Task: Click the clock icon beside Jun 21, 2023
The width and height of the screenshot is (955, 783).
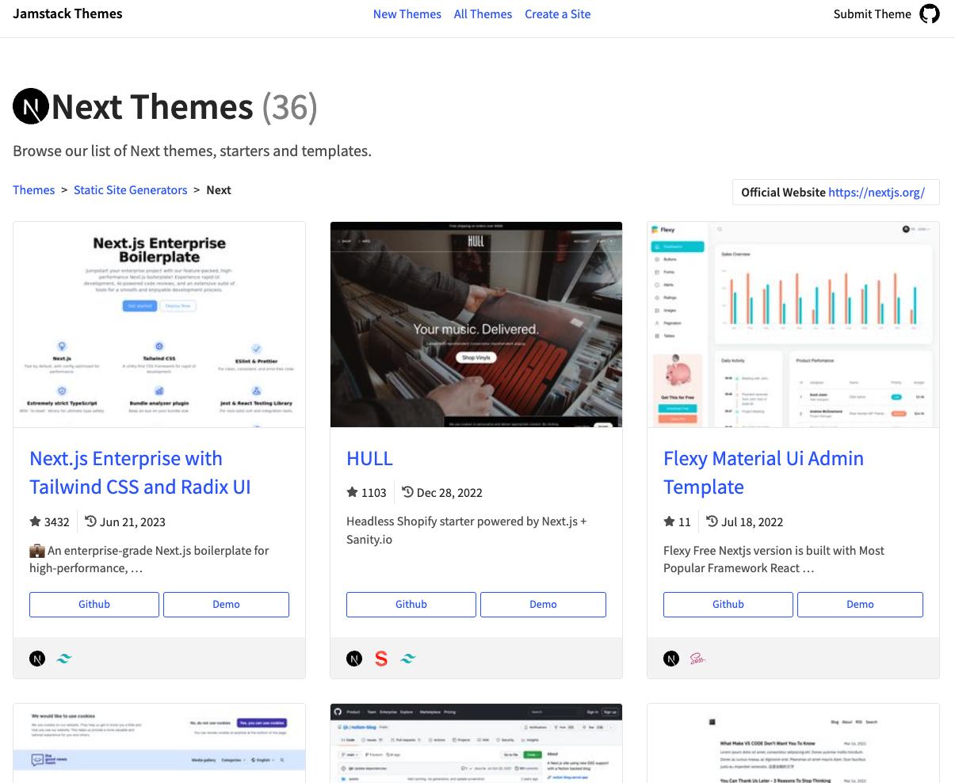Action: point(90,521)
